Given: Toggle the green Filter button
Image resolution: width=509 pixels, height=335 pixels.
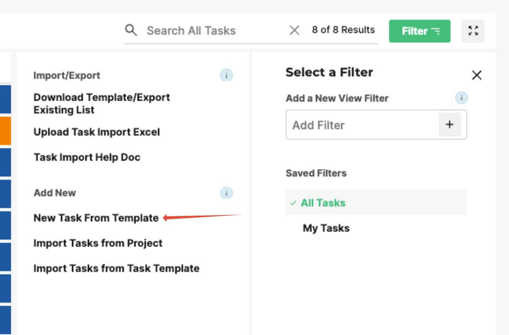Looking at the screenshot, I should 420,31.
